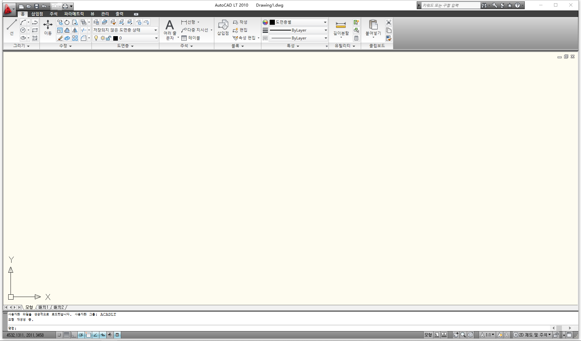581x341 pixels.
Task: Open the layer state dropdown (저장되지 않은 도면층 상태)
Action: click(x=125, y=30)
